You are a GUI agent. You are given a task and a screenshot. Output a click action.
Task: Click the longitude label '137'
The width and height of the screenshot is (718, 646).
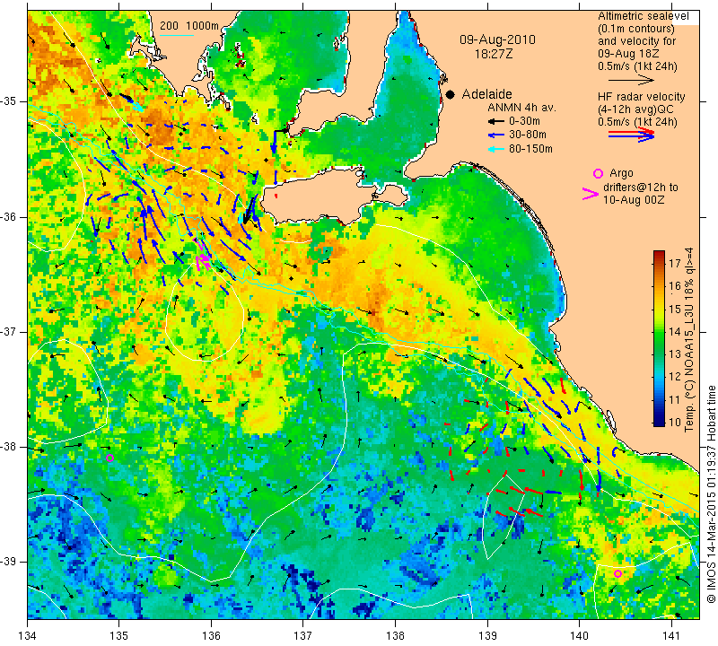303,635
